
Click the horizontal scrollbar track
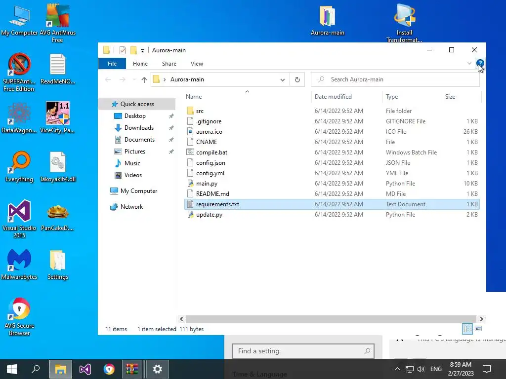pos(331,319)
